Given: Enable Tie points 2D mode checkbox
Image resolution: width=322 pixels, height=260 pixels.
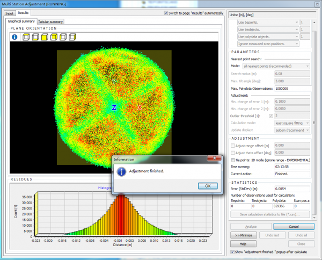Looking at the screenshot, I should [x=233, y=160].
